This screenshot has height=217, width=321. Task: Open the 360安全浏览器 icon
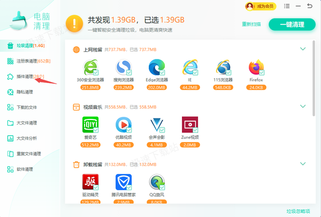click(x=90, y=67)
